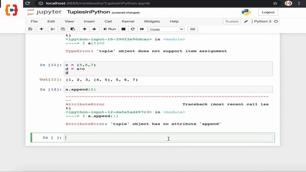Screen dimensions: 306x172
Task: Open the cell type Code dropdown
Action: 166,29
